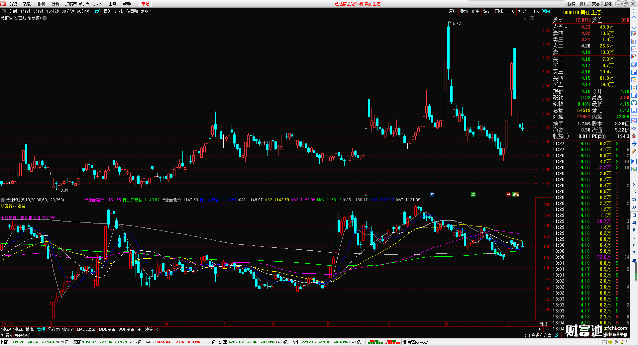Click the green 减 marker on the chart
Screen dimensions: 638x346
(x=473, y=195)
